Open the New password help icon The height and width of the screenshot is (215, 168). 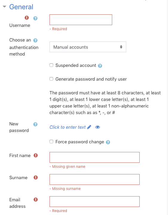35,124
